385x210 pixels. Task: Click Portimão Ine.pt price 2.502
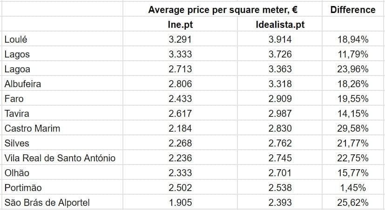180,188
